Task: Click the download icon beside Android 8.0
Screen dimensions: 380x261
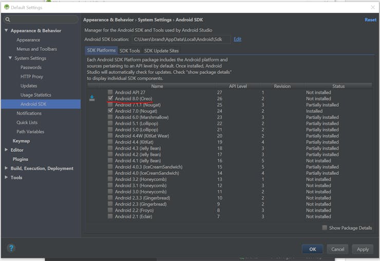Action: [x=92, y=98]
